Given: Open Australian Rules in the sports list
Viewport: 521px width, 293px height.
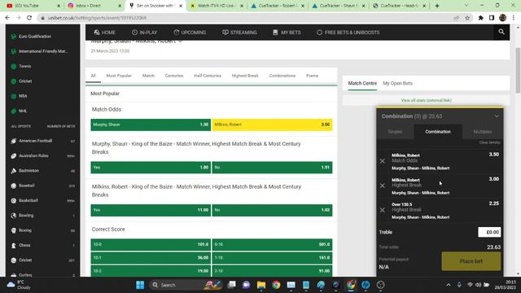Looking at the screenshot, I should [x=42, y=155].
